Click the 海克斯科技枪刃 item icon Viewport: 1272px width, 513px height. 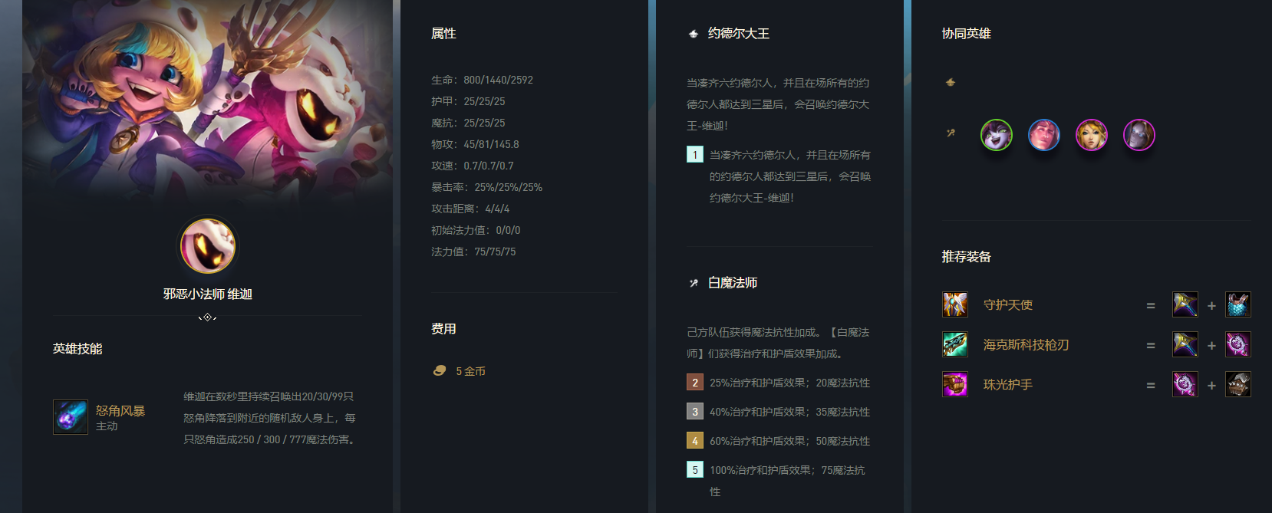coord(955,344)
